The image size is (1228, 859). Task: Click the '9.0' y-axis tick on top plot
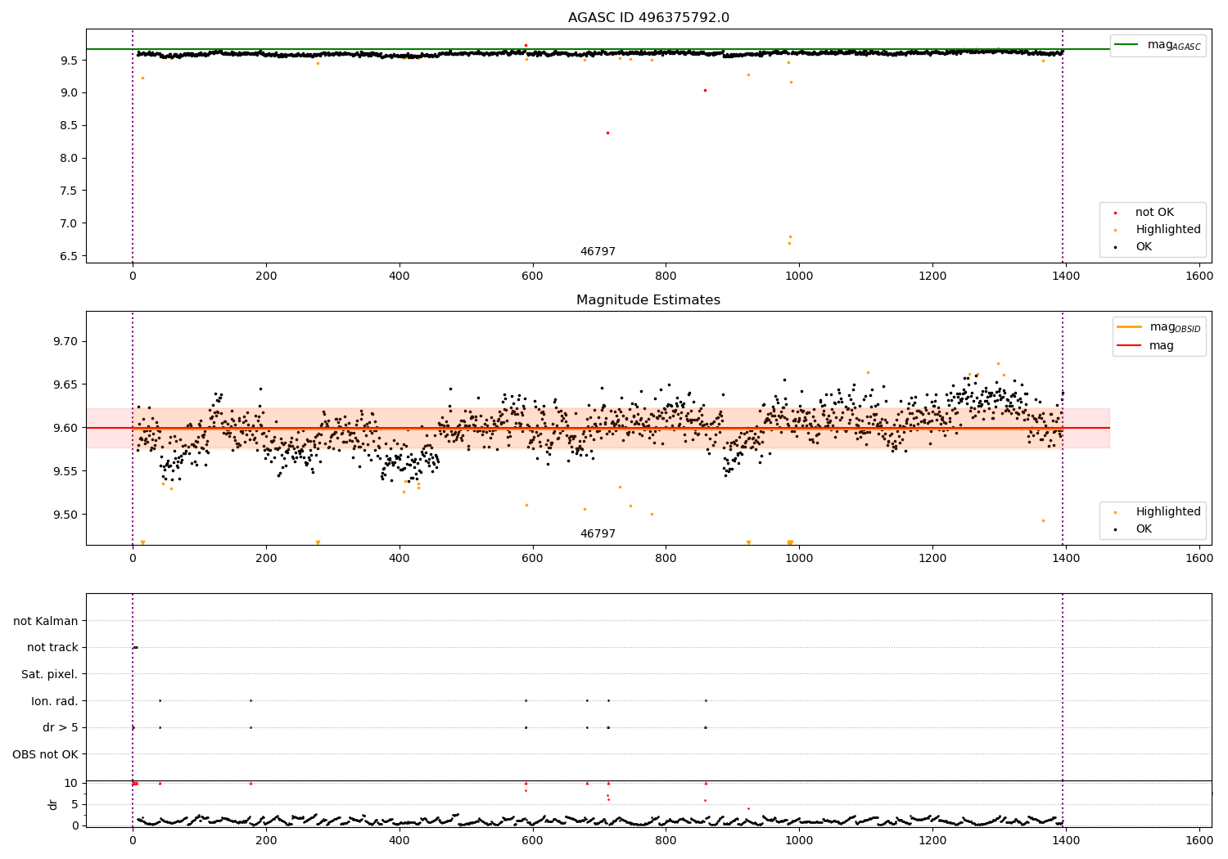pos(70,92)
